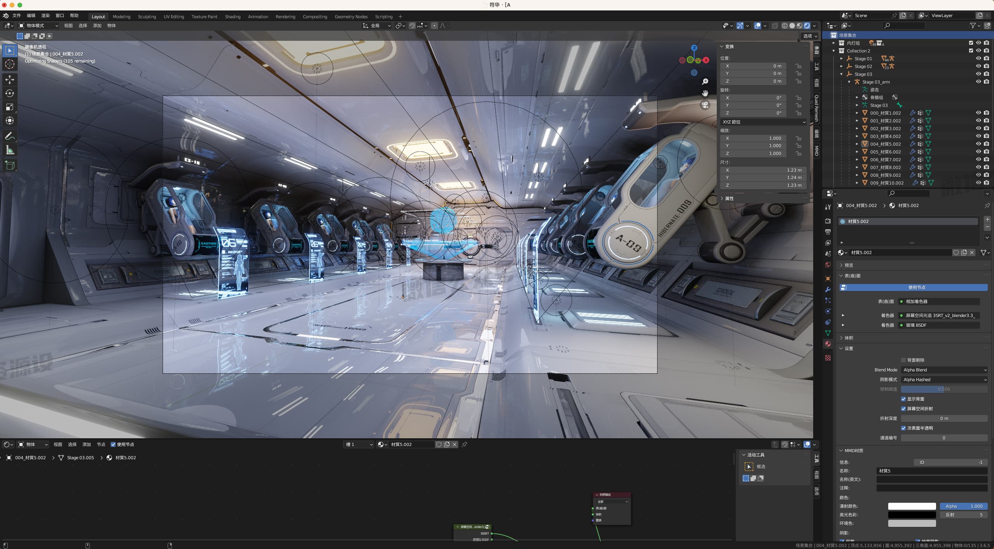994x549 pixels.
Task: Select the Measure tool
Action: pos(10,150)
